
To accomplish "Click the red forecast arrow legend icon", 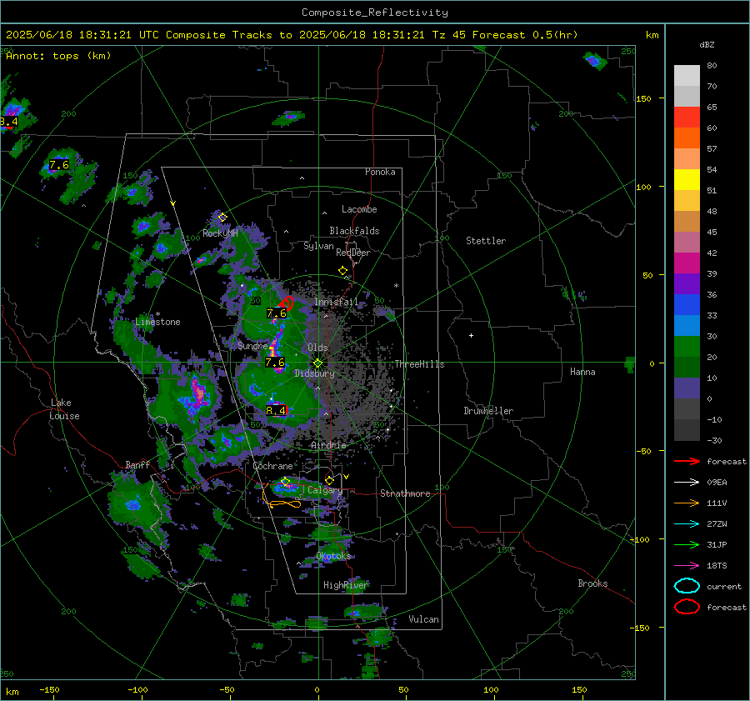I will click(x=687, y=461).
